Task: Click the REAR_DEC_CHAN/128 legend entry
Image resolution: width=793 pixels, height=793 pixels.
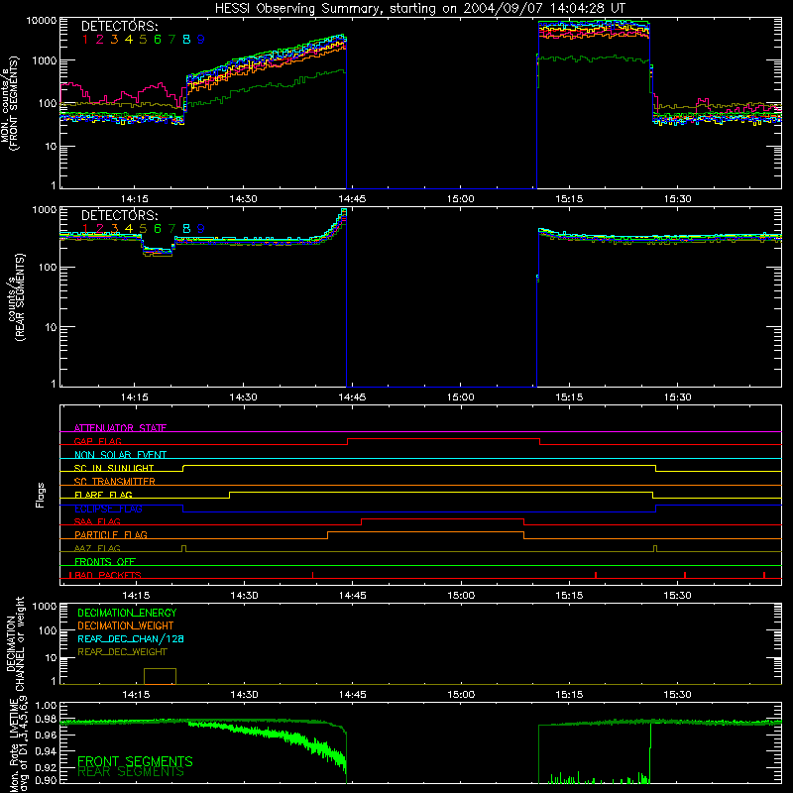Action: [x=131, y=638]
